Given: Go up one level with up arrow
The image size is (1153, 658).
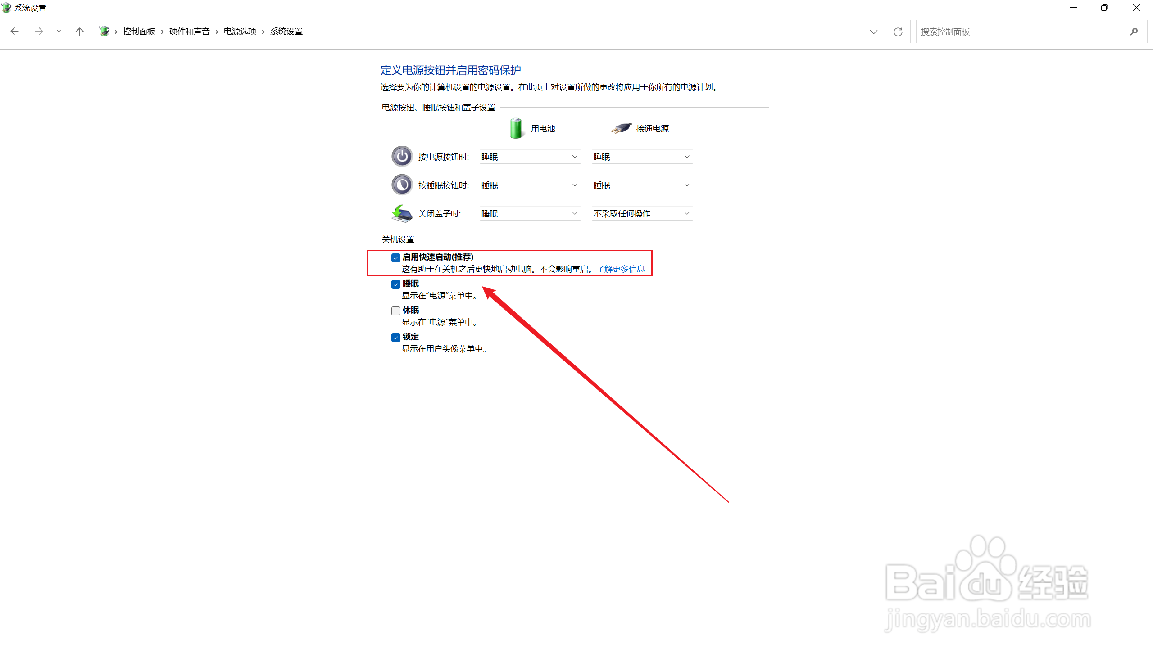Looking at the screenshot, I should coord(80,31).
